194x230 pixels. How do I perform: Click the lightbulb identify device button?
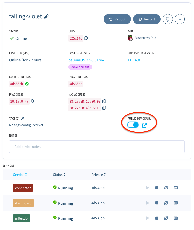[x=168, y=19]
